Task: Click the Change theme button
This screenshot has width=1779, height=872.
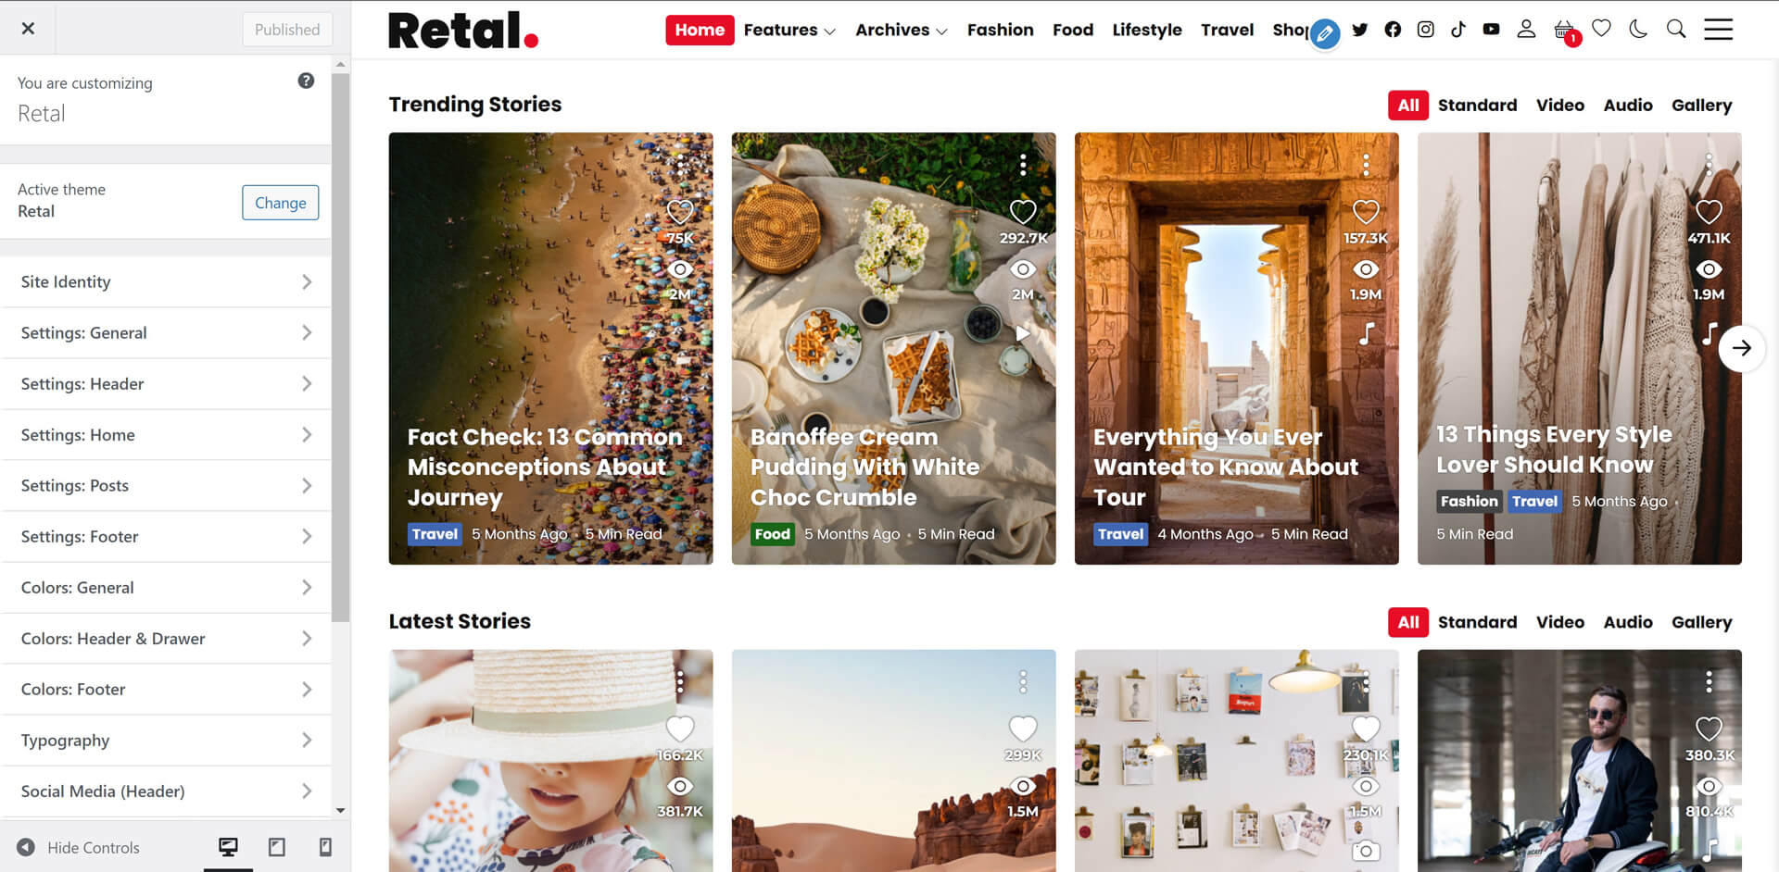Action: pos(280,203)
